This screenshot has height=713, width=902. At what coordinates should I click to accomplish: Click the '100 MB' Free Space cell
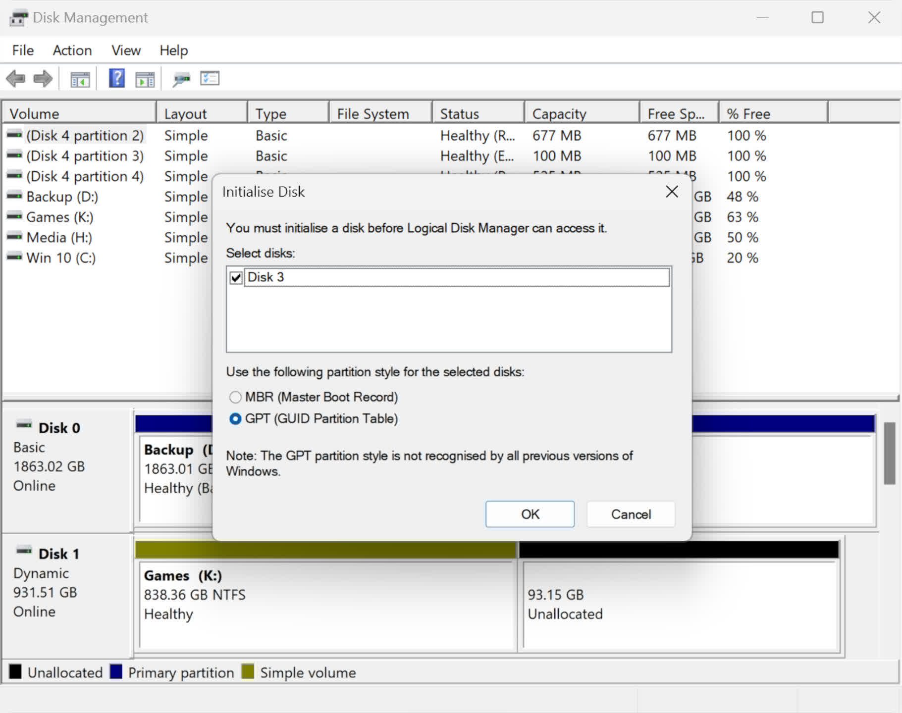672,155
